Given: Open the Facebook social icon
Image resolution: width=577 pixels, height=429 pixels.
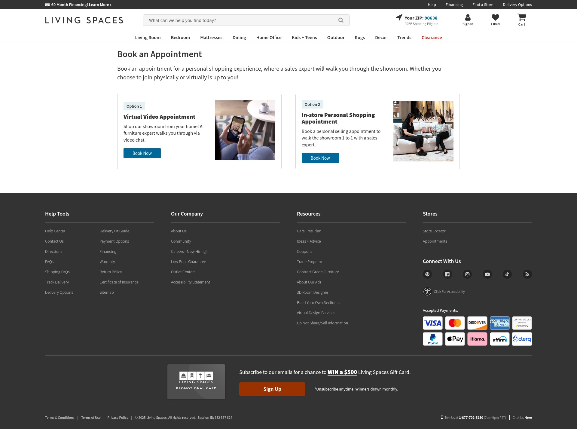Looking at the screenshot, I should (447, 274).
